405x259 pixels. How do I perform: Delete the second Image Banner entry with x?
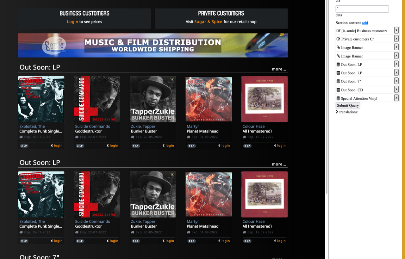point(396,56)
